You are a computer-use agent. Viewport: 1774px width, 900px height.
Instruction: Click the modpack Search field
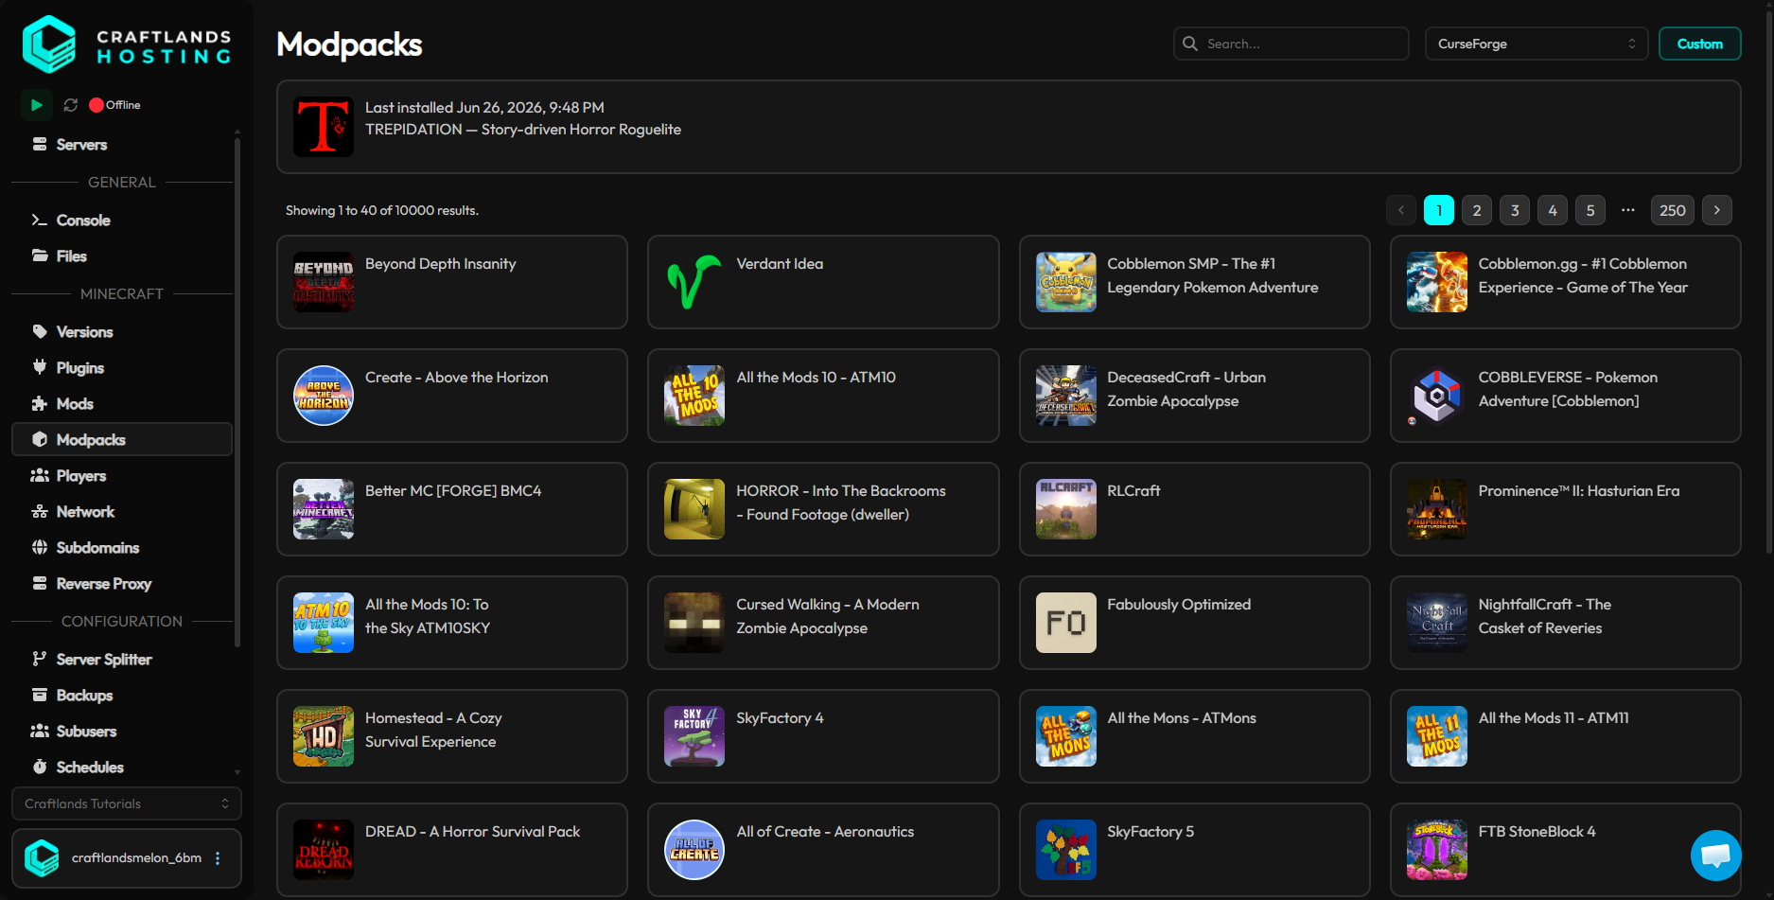[1291, 44]
